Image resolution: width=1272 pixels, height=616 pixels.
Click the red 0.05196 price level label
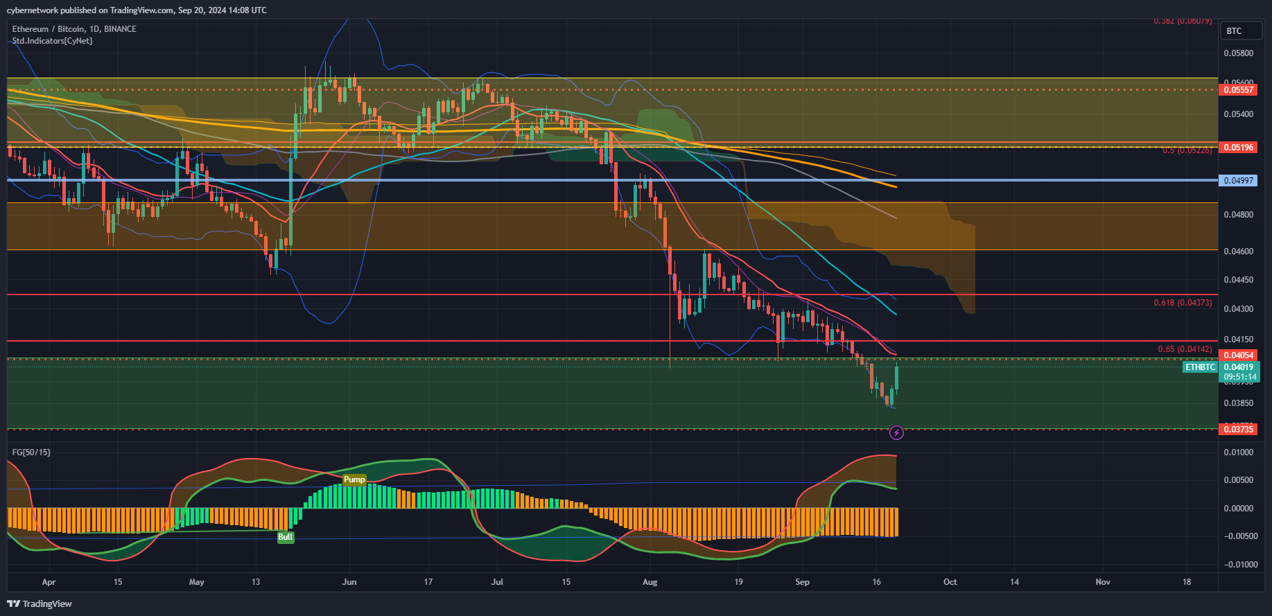point(1238,148)
